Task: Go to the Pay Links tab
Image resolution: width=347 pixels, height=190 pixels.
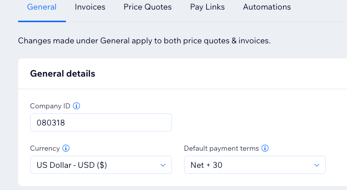Action: [207, 7]
